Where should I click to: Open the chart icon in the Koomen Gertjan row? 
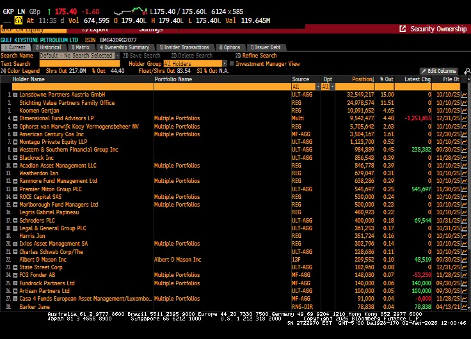tap(464, 111)
